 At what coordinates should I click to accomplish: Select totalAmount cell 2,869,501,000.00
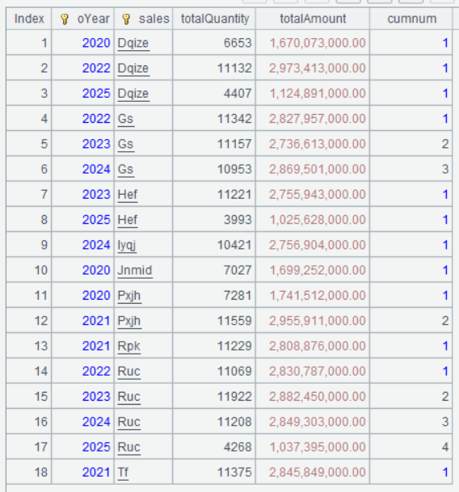pyautogui.click(x=313, y=170)
